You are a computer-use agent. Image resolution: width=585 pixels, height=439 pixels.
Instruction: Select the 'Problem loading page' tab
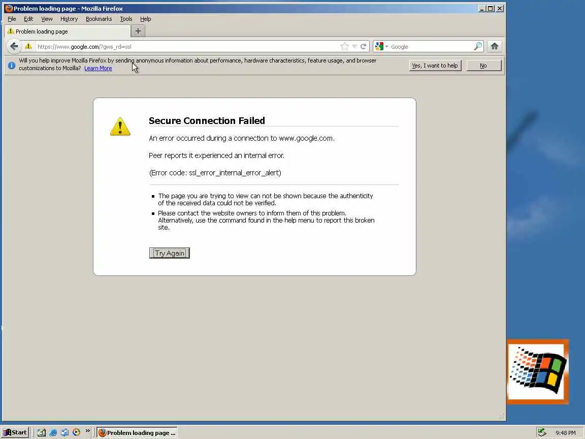[x=68, y=32]
